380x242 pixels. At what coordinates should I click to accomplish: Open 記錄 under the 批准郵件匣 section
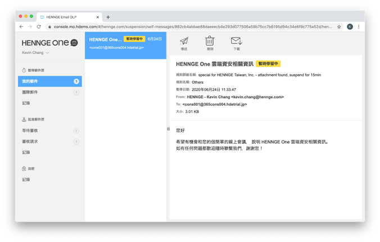coord(26,152)
